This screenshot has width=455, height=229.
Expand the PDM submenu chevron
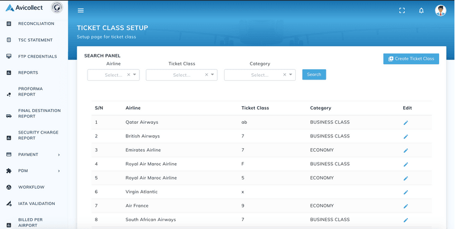[x=59, y=171]
